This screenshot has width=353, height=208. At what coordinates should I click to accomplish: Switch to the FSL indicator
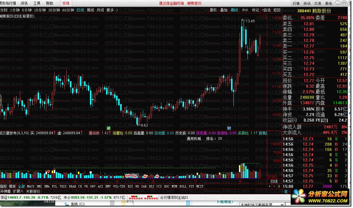(55, 186)
